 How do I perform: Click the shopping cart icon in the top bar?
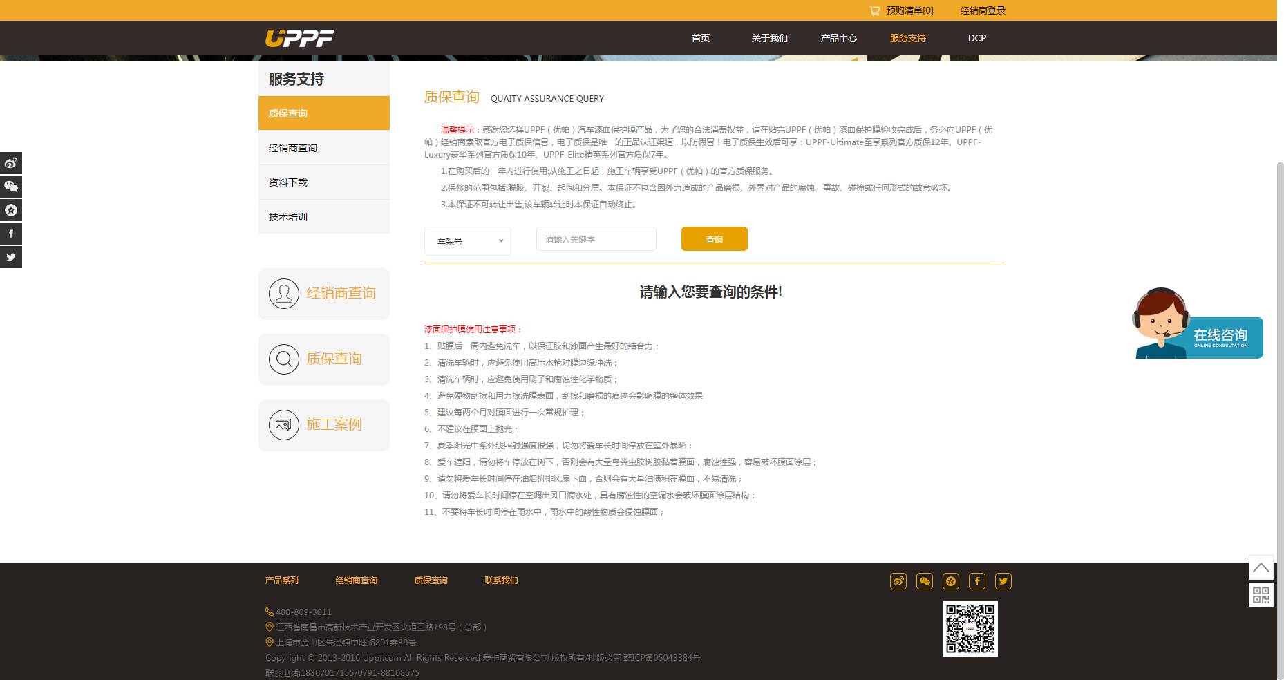874,10
